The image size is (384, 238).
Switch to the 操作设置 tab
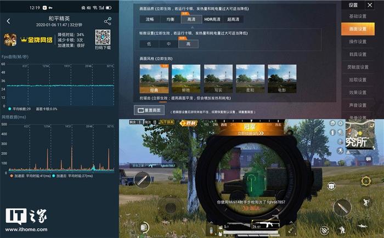tap(358, 42)
